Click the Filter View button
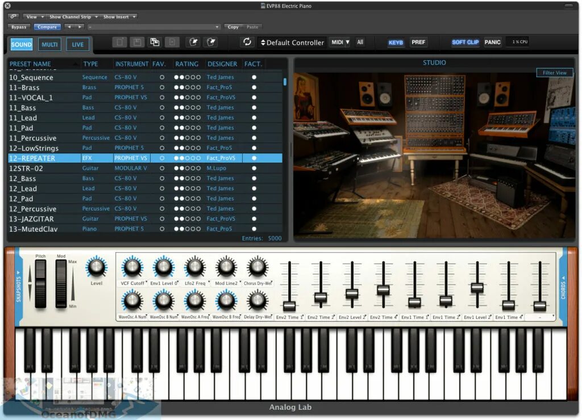 click(555, 73)
